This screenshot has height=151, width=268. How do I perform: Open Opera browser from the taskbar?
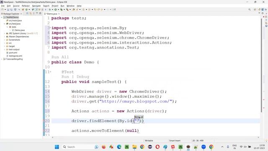[x=157, y=147]
